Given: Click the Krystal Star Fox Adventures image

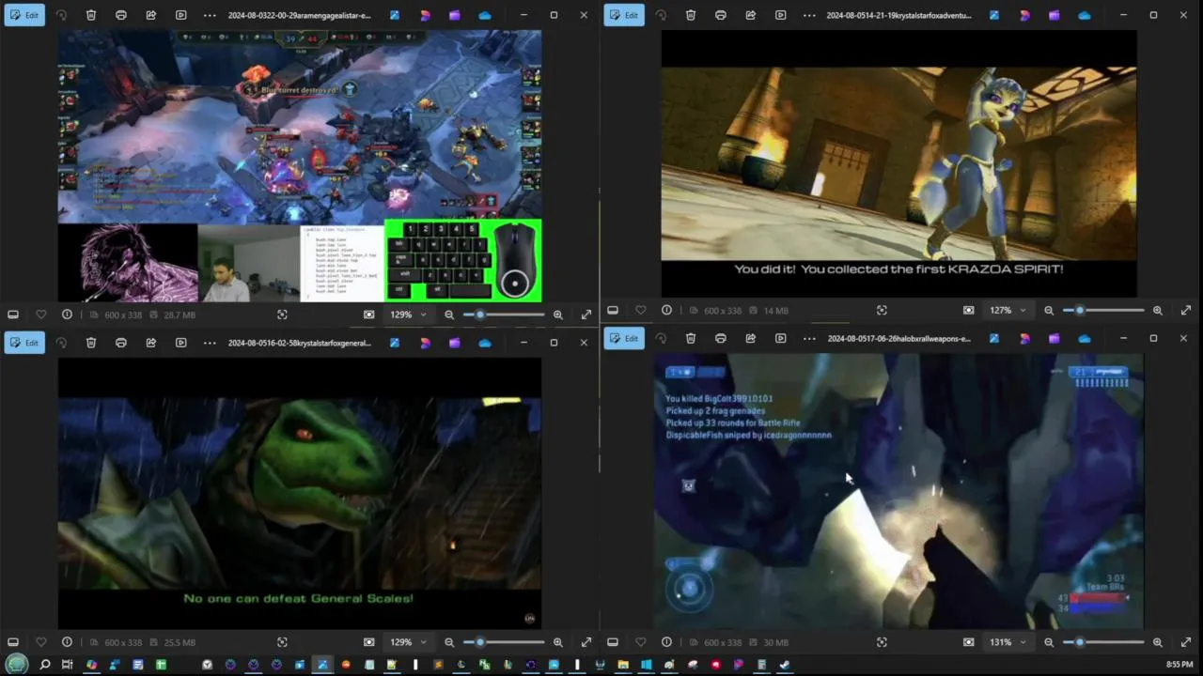Looking at the screenshot, I should pos(898,163).
